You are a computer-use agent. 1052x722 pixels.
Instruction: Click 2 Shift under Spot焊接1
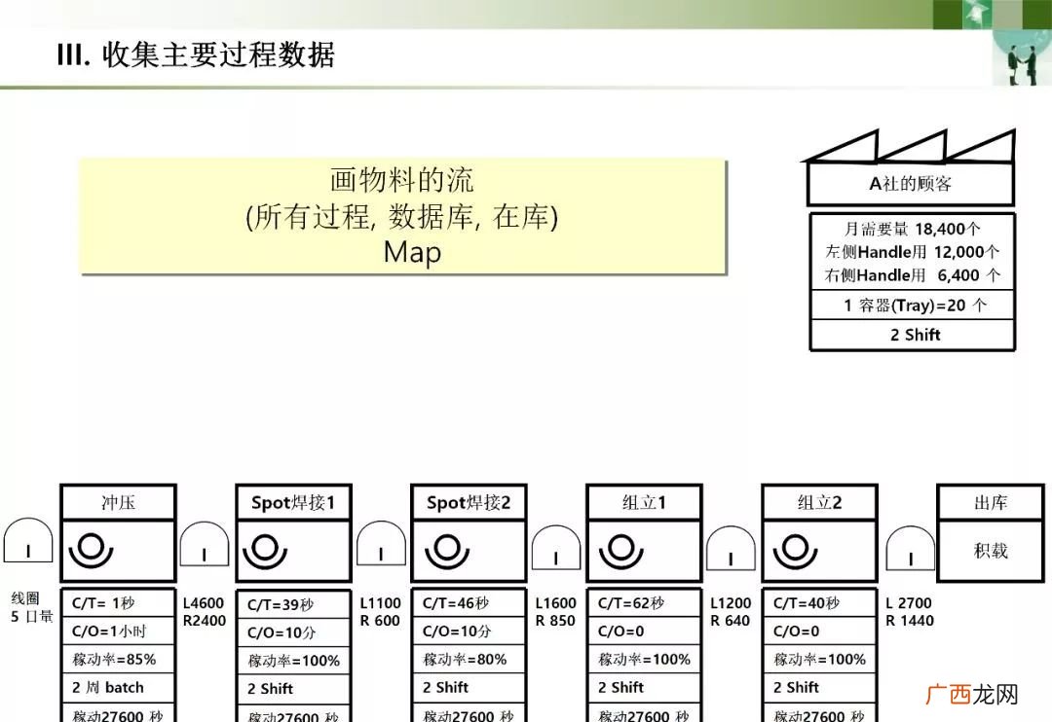click(293, 689)
